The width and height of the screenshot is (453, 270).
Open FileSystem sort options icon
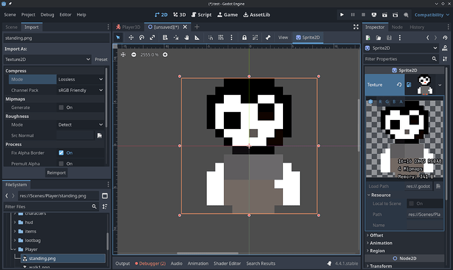[x=105, y=206]
